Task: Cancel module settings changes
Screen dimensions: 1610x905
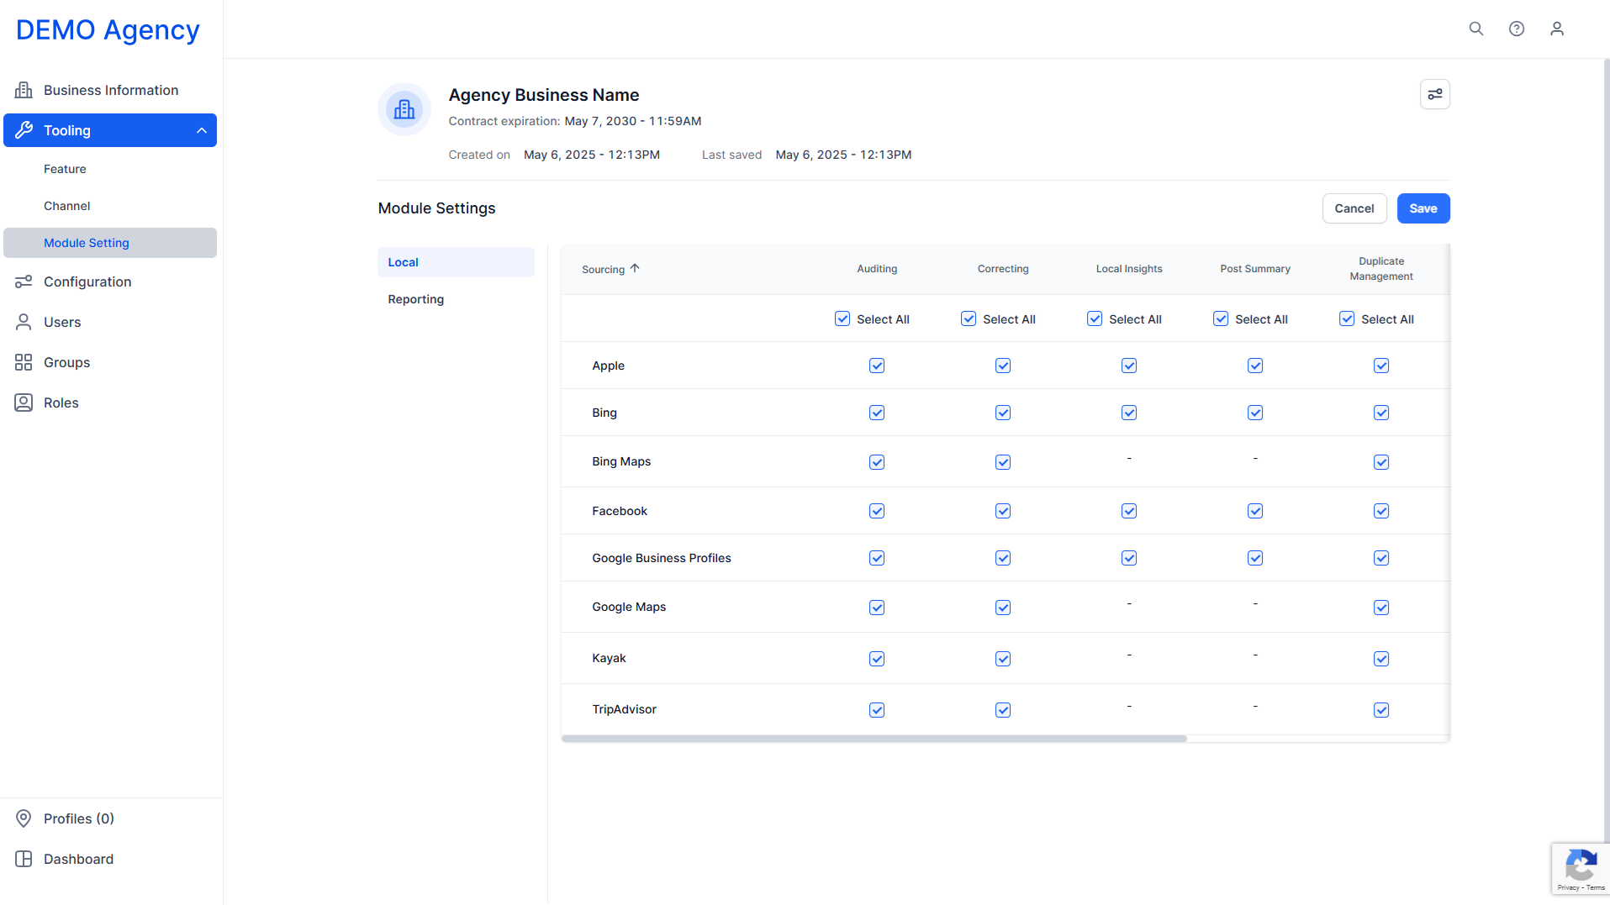Action: tap(1354, 208)
